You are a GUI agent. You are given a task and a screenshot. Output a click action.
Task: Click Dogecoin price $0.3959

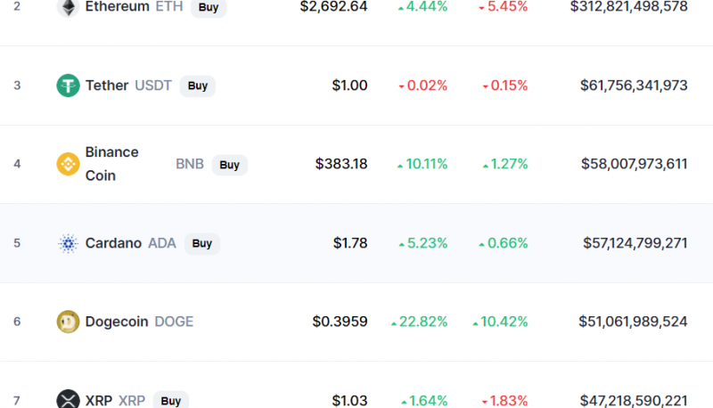point(340,322)
